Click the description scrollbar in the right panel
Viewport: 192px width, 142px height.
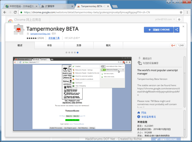click(x=184, y=82)
